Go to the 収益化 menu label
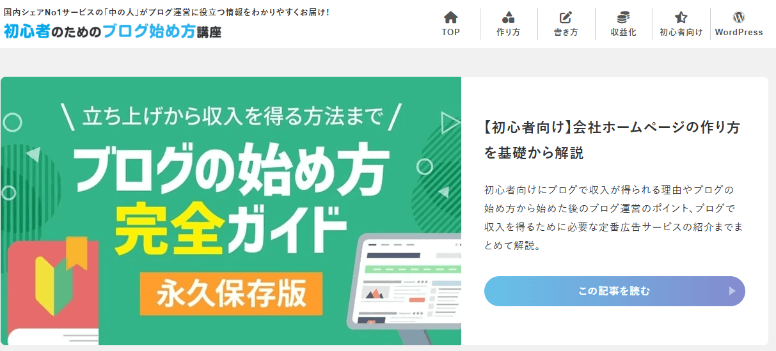776x351 pixels. (623, 33)
